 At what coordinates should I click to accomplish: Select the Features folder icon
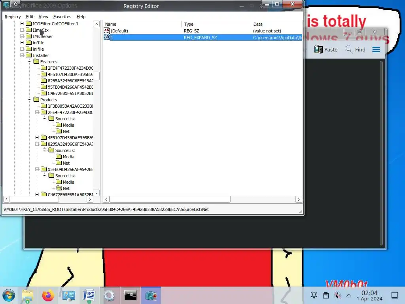[36, 61]
